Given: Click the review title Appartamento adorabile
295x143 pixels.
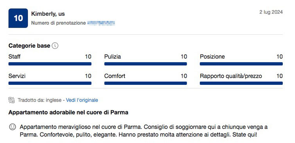Looking at the screenshot, I should [x=68, y=113].
